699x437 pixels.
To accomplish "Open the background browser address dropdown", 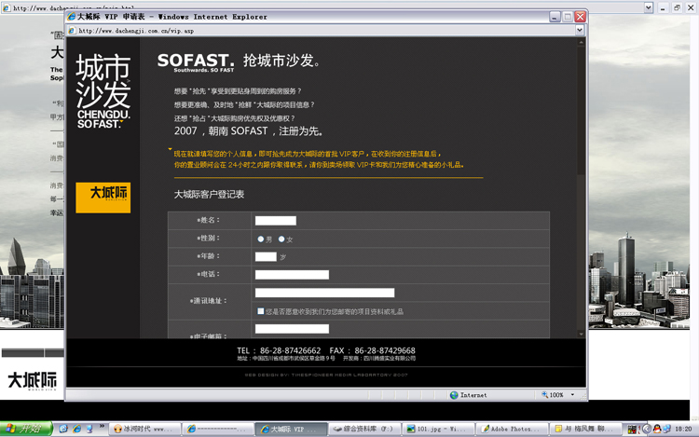I will [649, 7].
